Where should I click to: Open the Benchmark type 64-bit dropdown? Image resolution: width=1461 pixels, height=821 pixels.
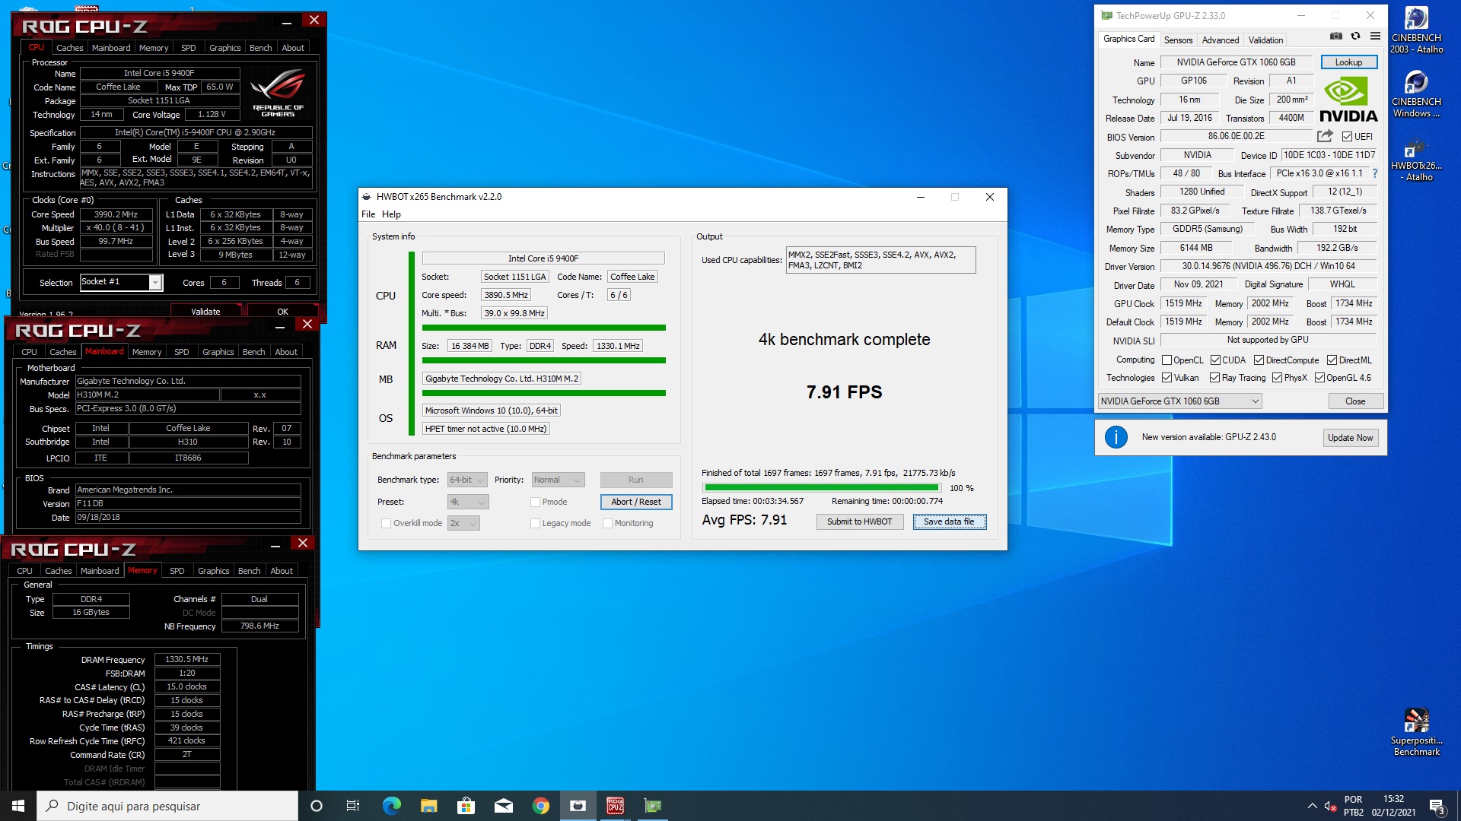[466, 480]
